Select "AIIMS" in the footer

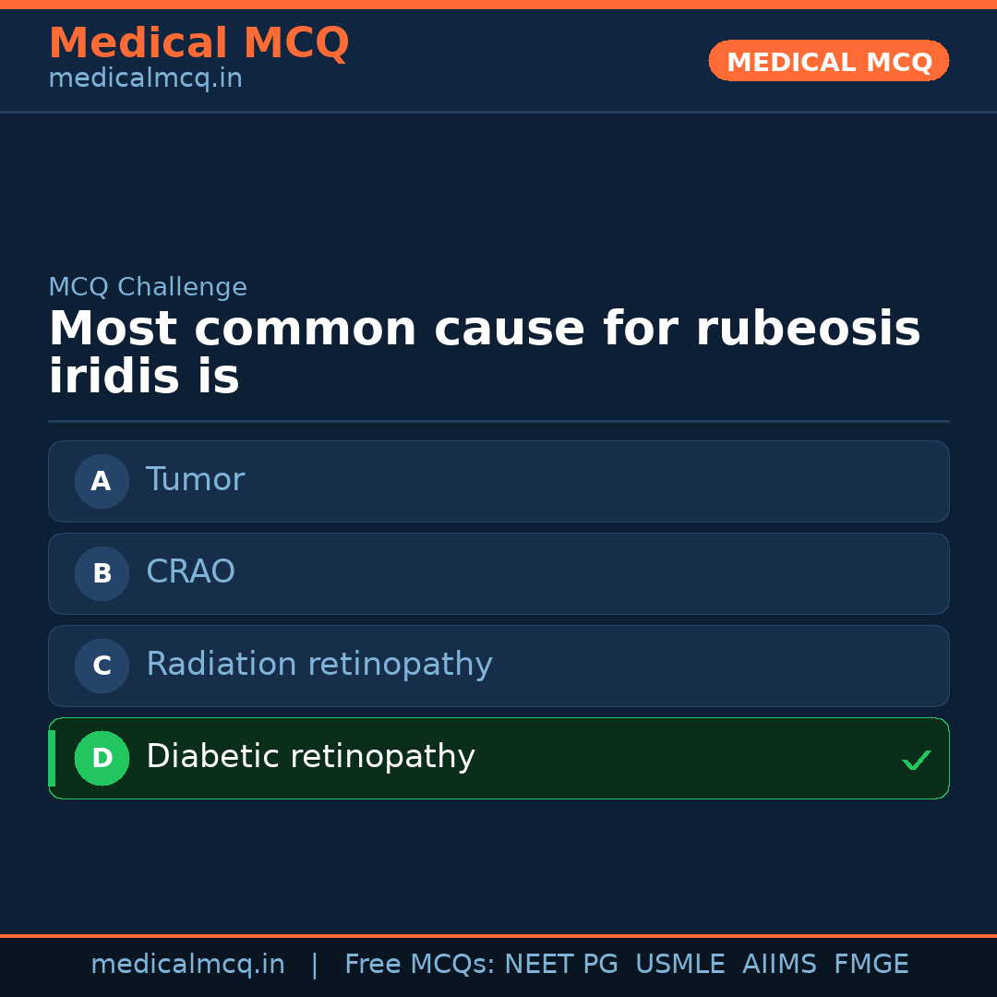click(x=779, y=965)
